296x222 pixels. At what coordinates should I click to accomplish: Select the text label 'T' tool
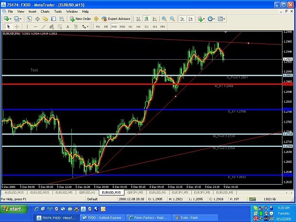76,27
